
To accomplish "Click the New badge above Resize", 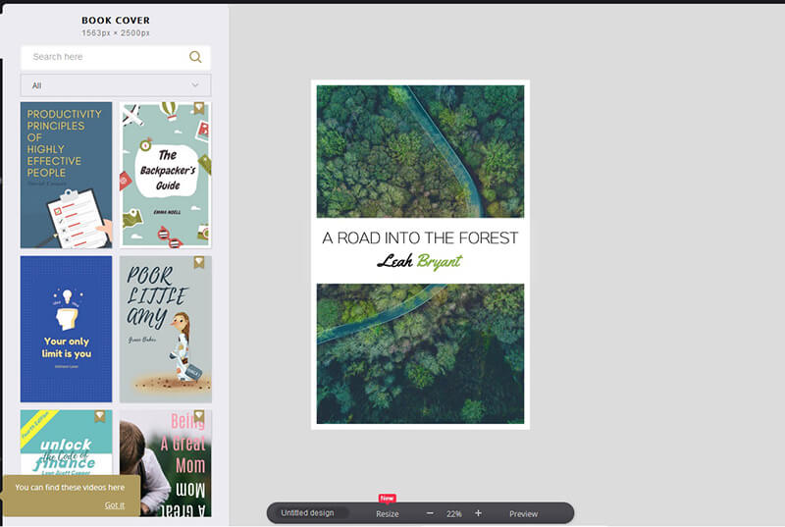I will [x=387, y=498].
